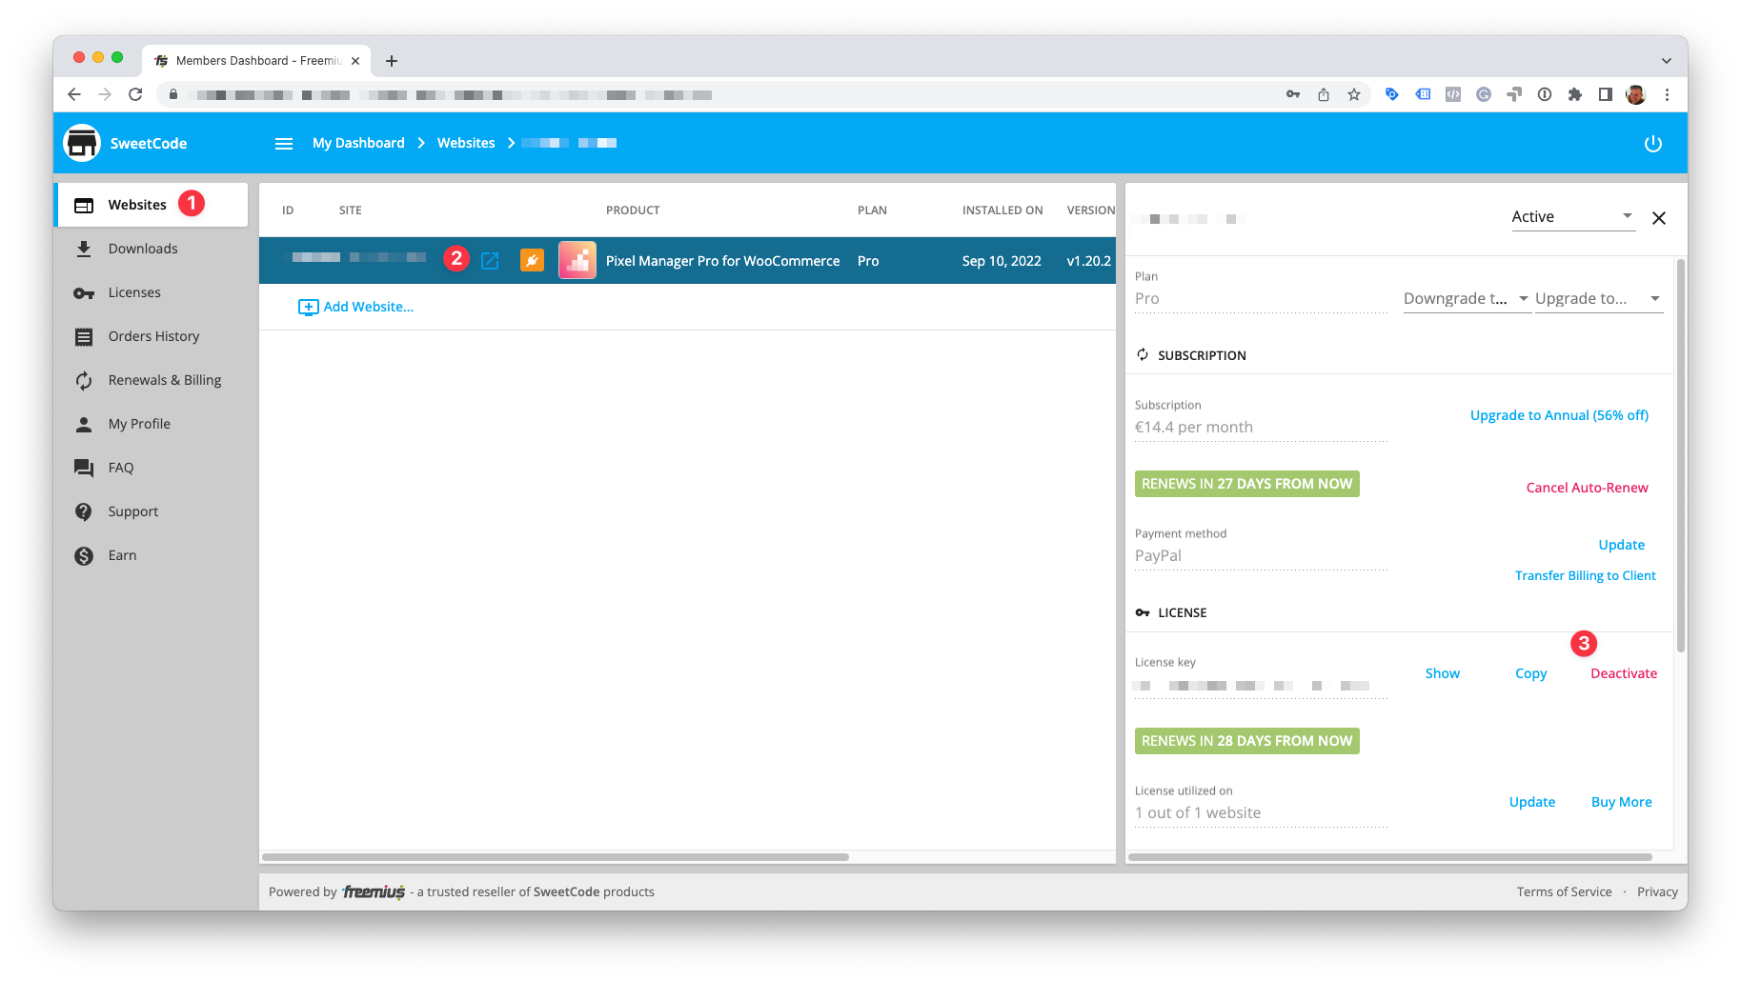Open the Freemius link in footer
This screenshot has width=1741, height=981.
(x=374, y=891)
